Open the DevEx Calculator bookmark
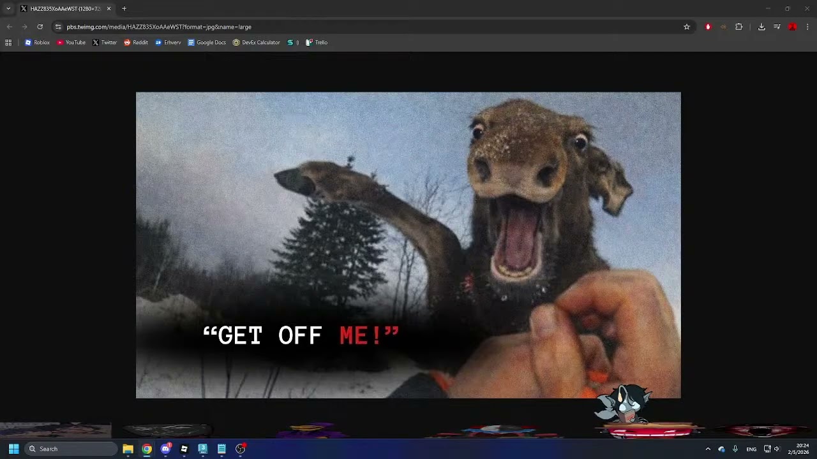The height and width of the screenshot is (459, 817). point(256,43)
